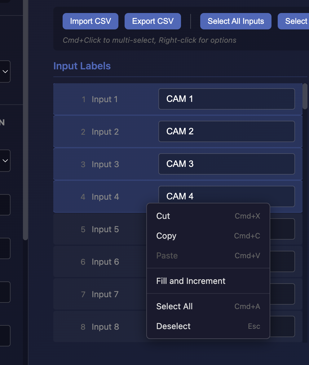Open the upper dropdown in the left sidebar
The width and height of the screenshot is (309, 365).
[5, 72]
